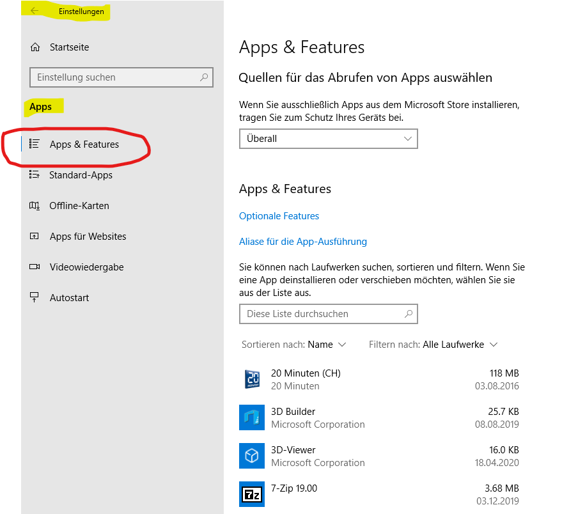The height and width of the screenshot is (514, 562).
Task: Click the 118 MB size value
Action: click(504, 373)
